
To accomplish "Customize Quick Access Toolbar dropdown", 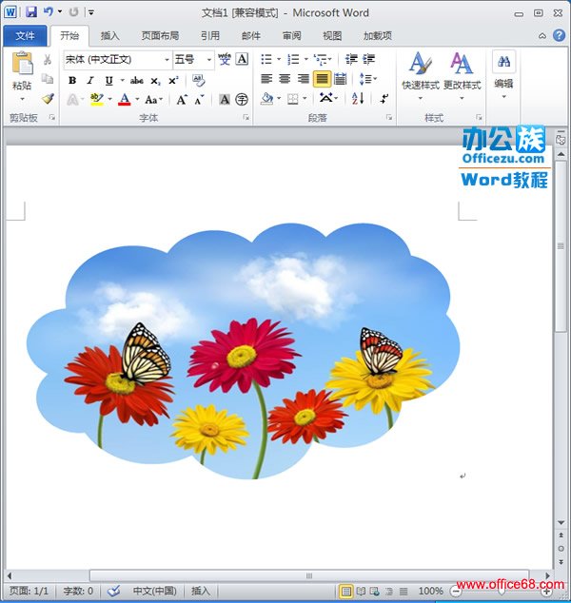I will tap(91, 12).
